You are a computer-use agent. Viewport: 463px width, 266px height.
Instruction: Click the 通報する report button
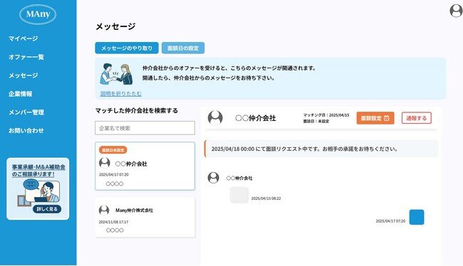[x=417, y=118]
